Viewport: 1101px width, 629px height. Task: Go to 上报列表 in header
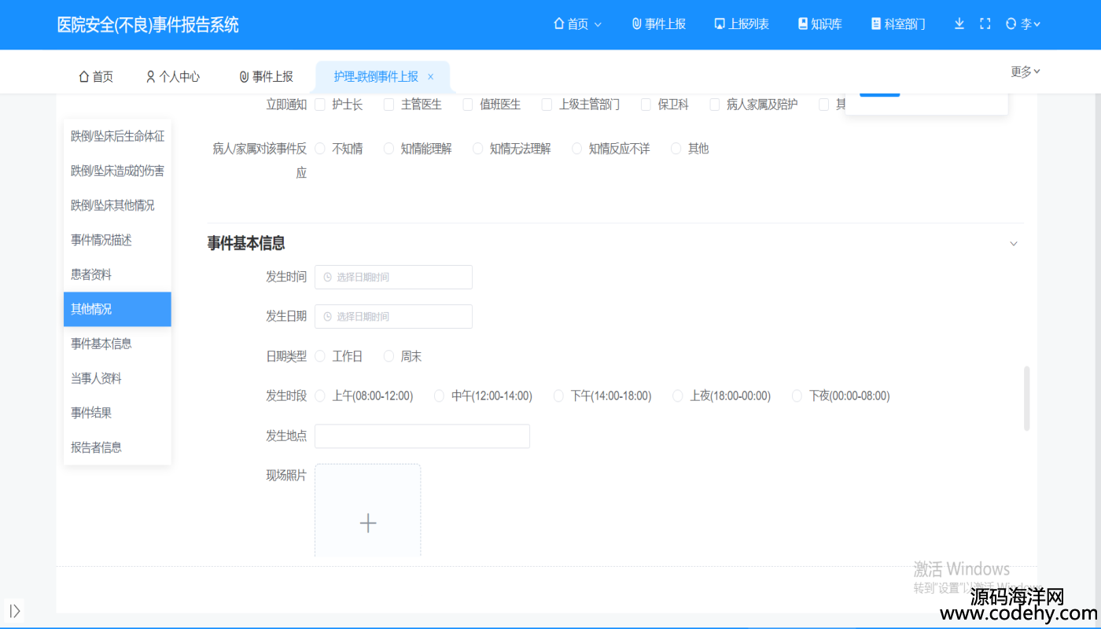pyautogui.click(x=741, y=24)
